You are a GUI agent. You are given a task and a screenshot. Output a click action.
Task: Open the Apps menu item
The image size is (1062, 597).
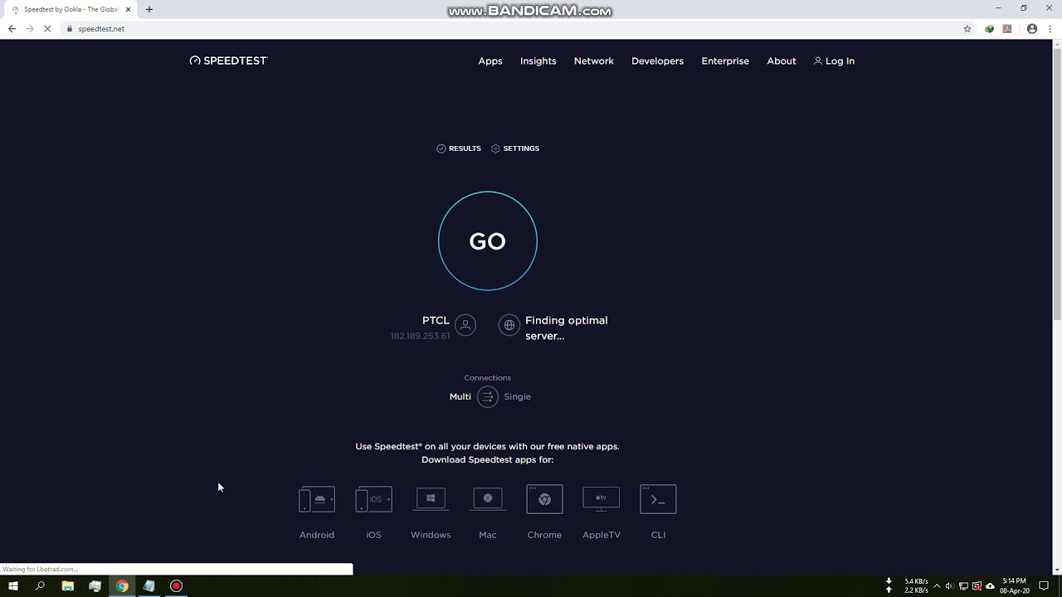coord(490,61)
